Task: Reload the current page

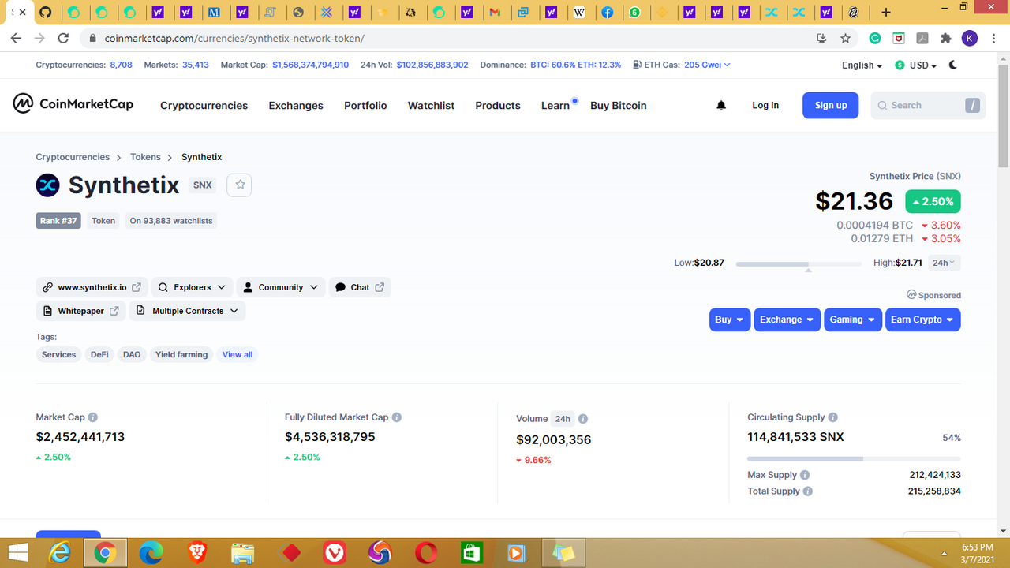Action: pos(64,38)
